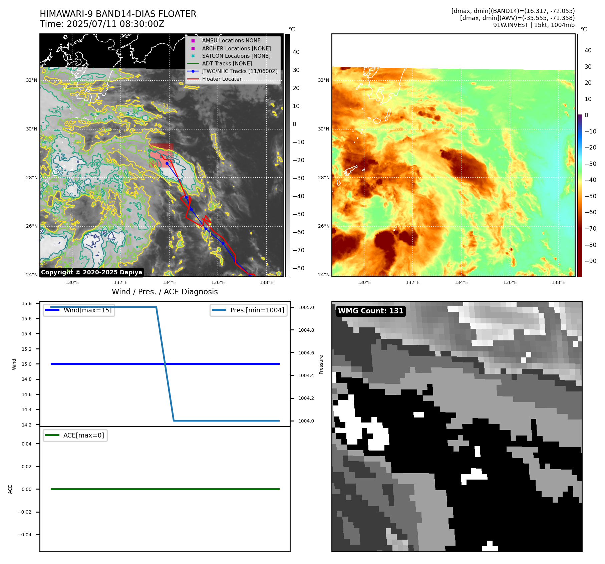Click the 'WMG Count: 131' label

tap(371, 311)
